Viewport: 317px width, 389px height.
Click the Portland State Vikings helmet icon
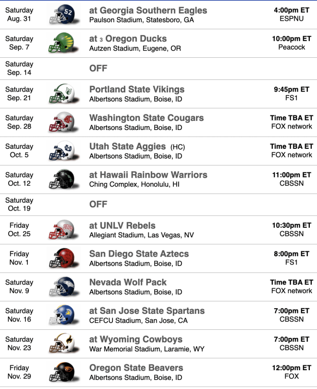tap(64, 94)
